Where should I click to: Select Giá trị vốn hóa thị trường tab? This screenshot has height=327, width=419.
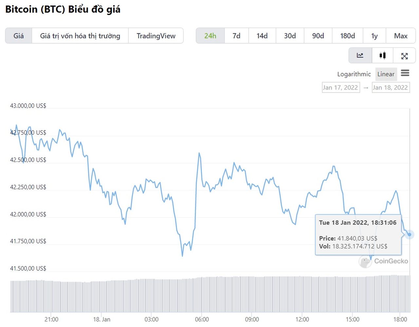80,36
